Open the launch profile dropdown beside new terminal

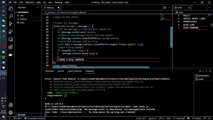pyautogui.click(x=203, y=71)
